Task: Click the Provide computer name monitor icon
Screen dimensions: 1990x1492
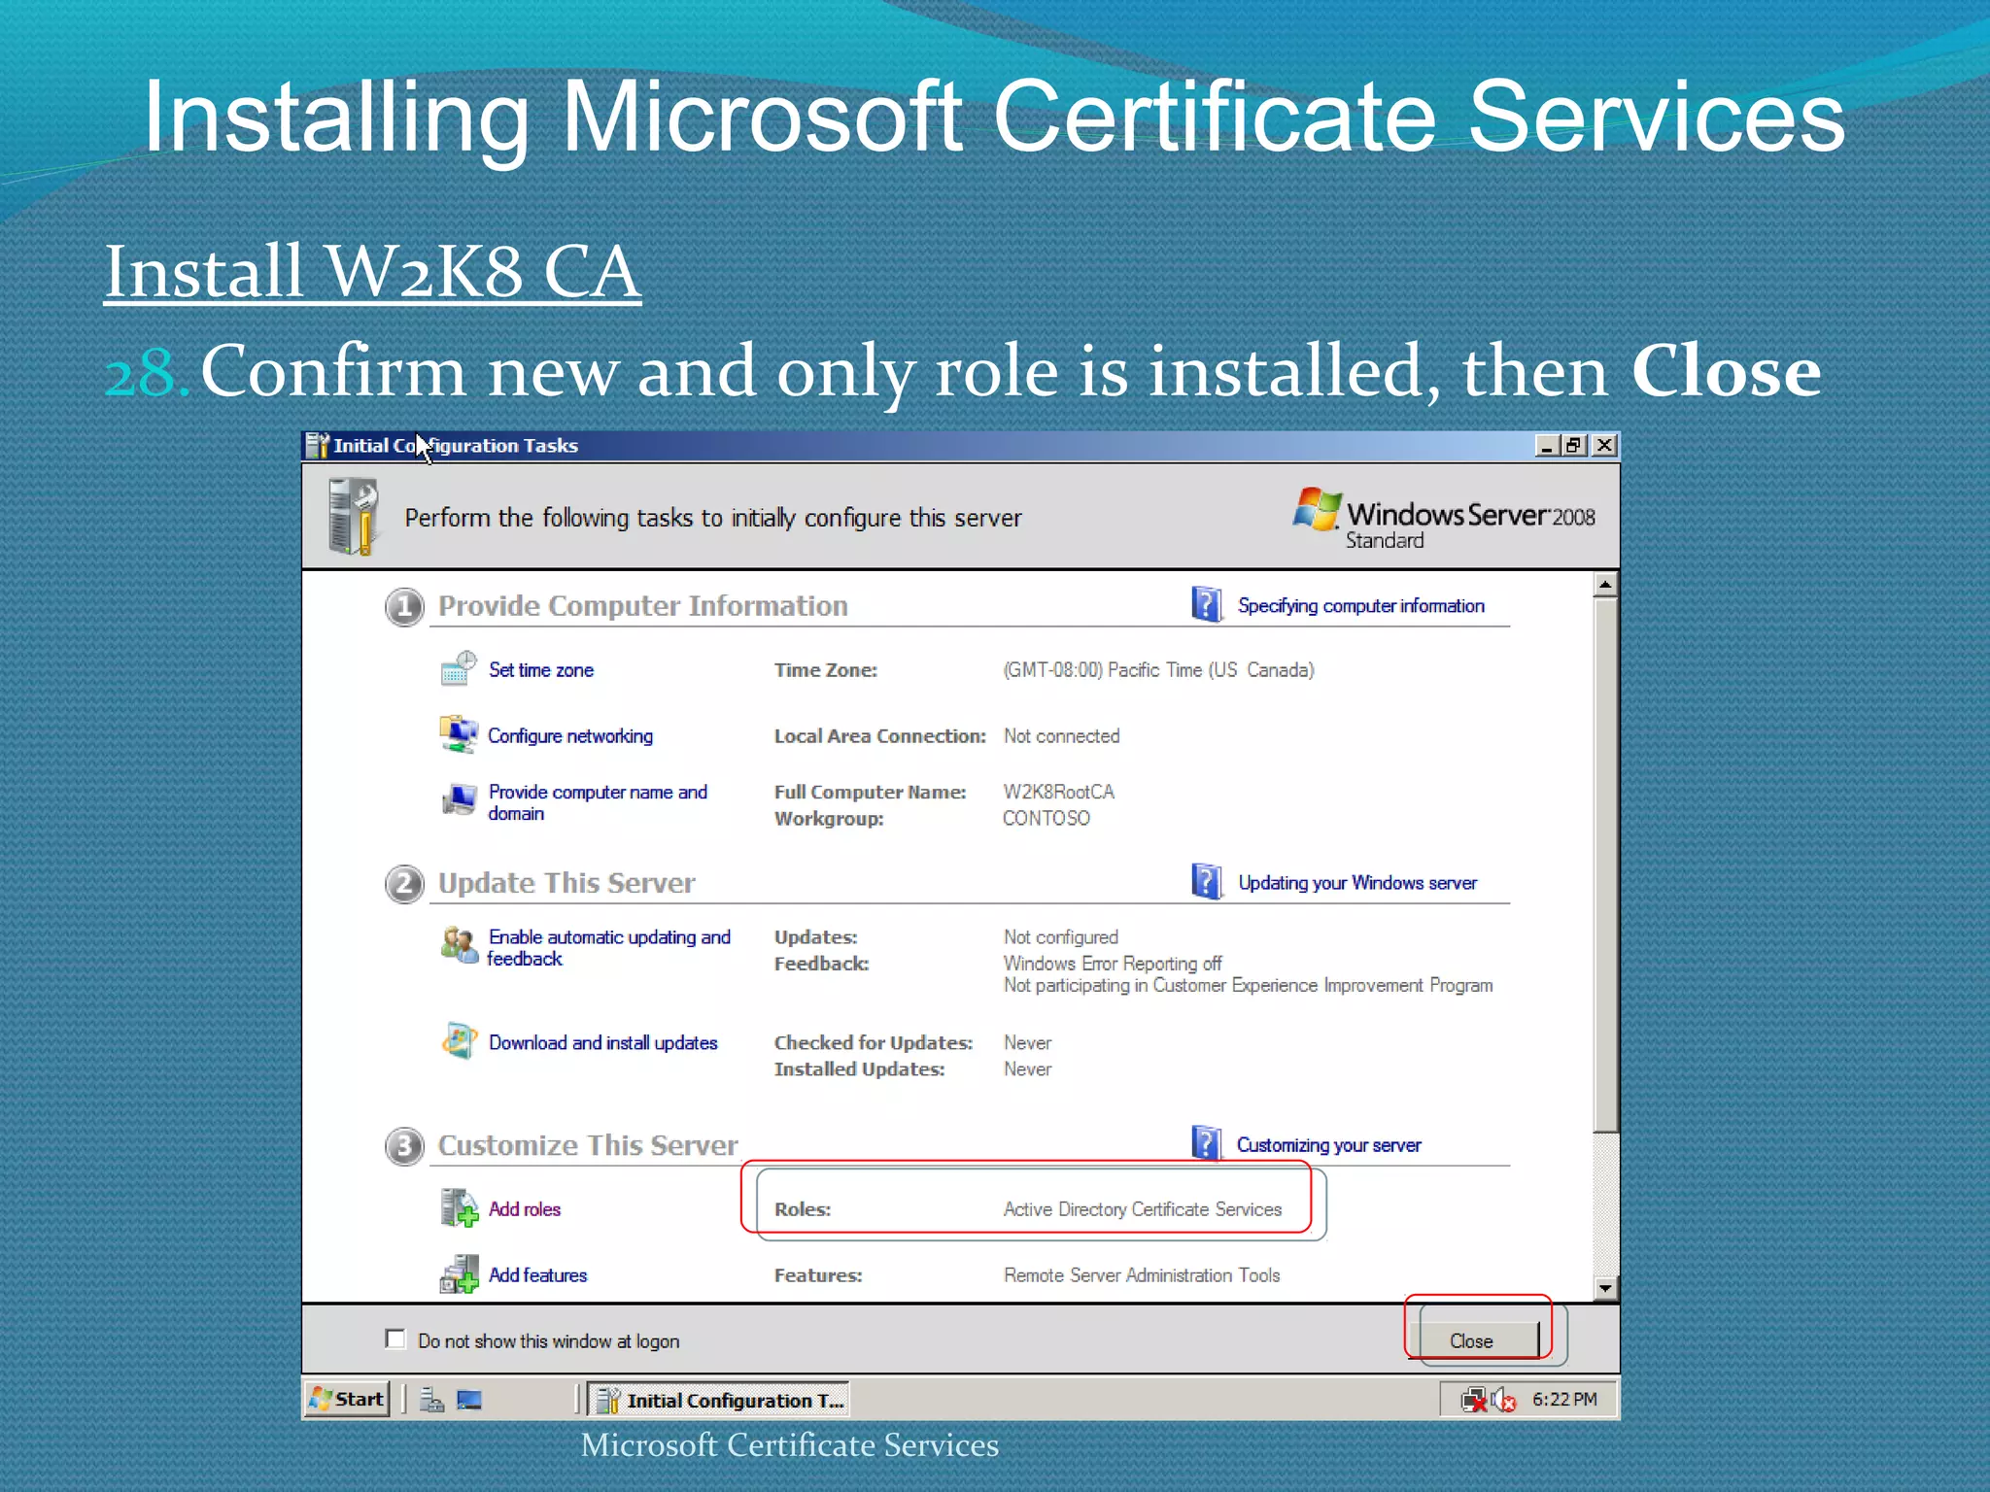Action: 459,800
